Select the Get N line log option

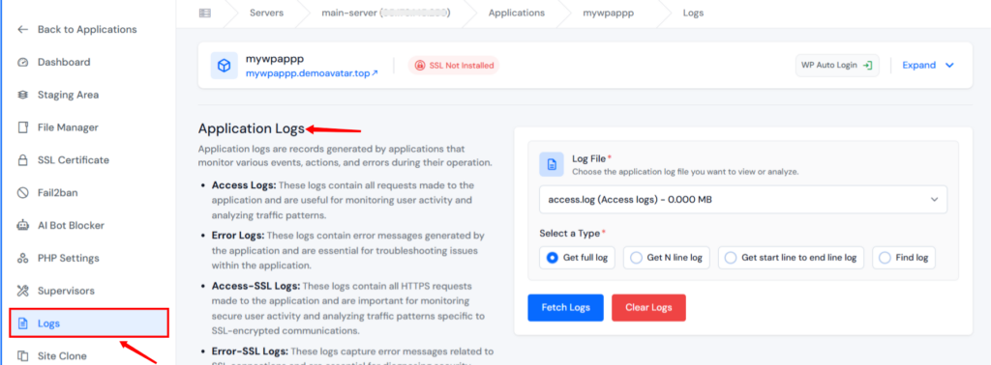tap(667, 258)
